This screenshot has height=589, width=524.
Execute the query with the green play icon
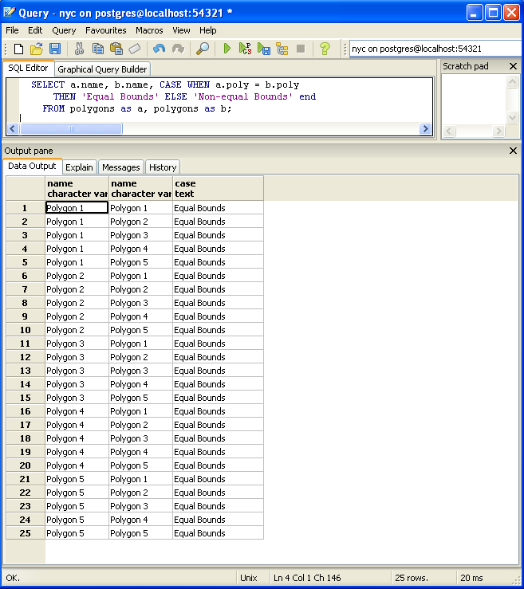pyautogui.click(x=227, y=49)
